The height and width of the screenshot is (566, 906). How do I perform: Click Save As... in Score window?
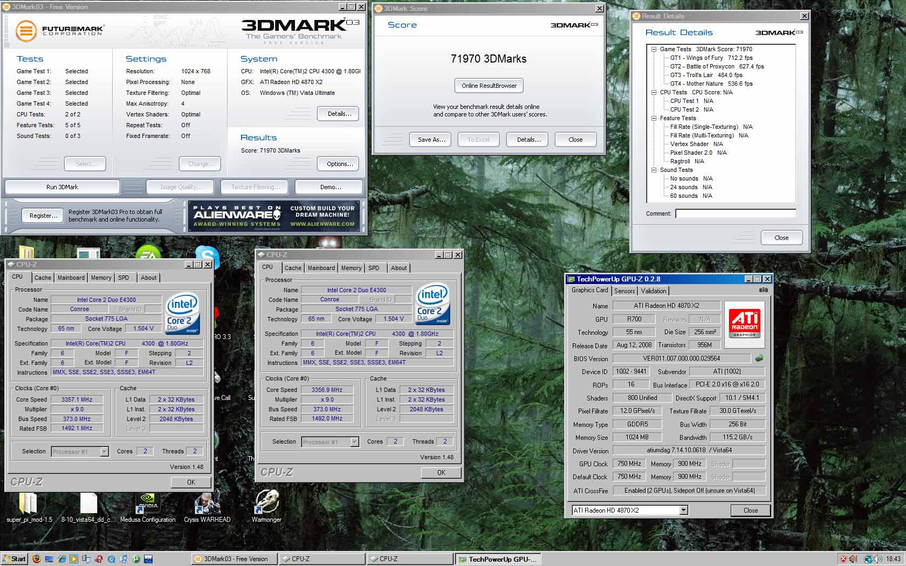[431, 140]
